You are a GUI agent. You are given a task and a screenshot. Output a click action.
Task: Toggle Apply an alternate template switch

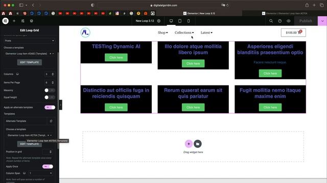50,107
